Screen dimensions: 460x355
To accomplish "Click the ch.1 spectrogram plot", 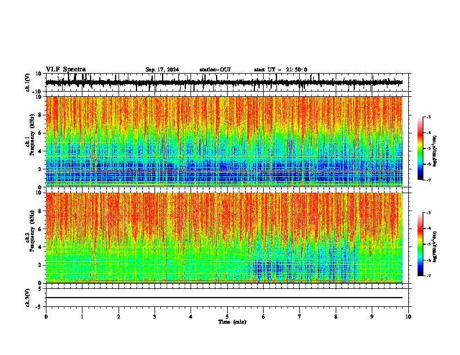I will pyautogui.click(x=224, y=142).
